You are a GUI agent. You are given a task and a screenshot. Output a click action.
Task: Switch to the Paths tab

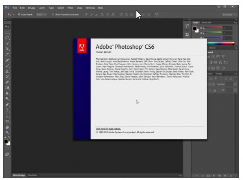coord(219,73)
